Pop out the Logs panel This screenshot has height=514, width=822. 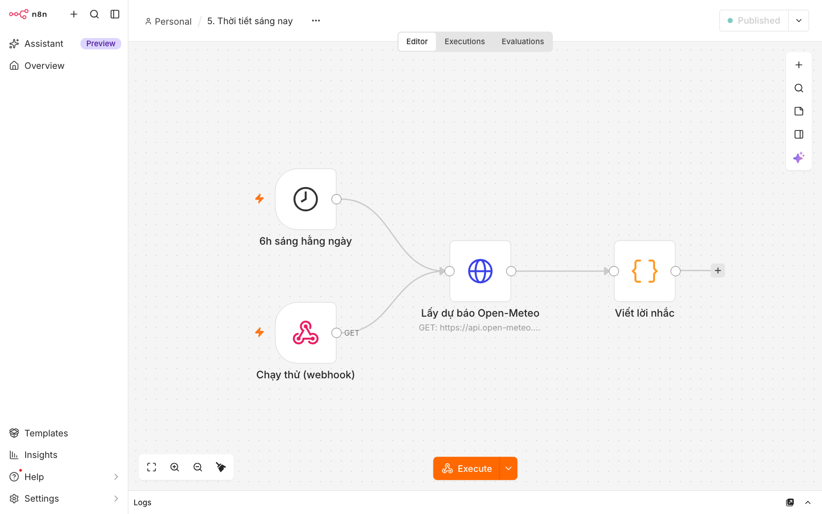coord(790,503)
